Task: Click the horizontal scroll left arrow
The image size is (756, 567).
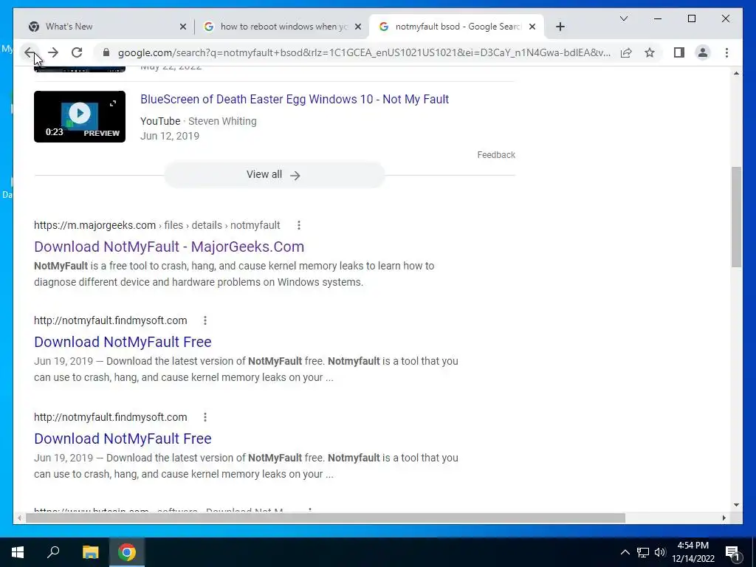Action: click(19, 518)
